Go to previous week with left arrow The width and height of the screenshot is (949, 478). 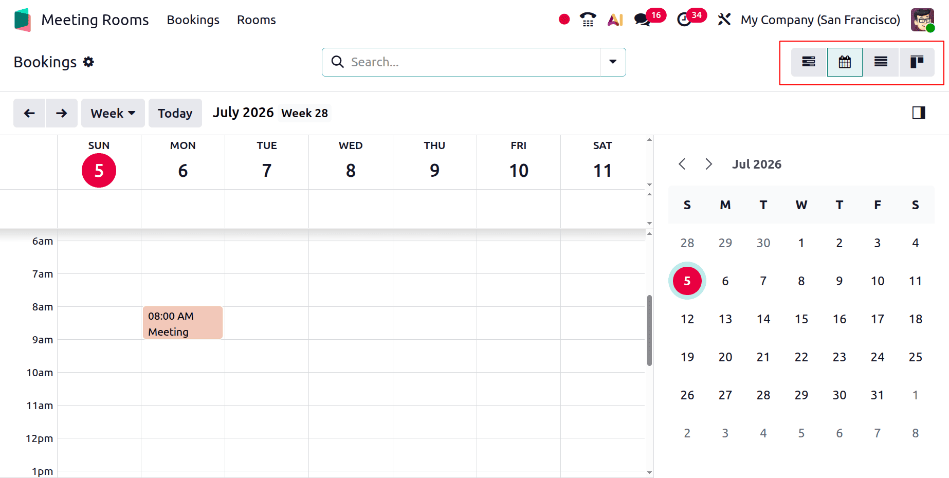(x=29, y=113)
